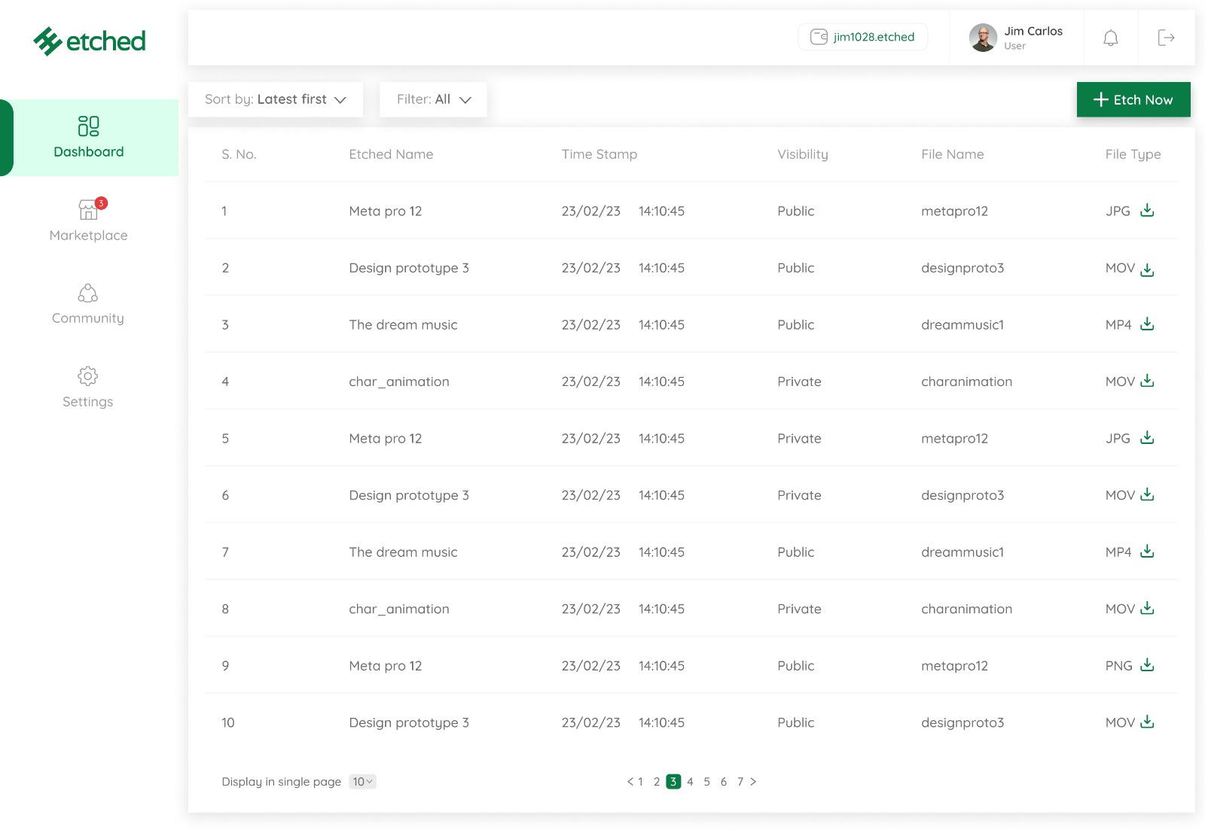Viewport: 1205px width, 830px height.
Task: Go to page 7 in pagination
Action: [740, 782]
